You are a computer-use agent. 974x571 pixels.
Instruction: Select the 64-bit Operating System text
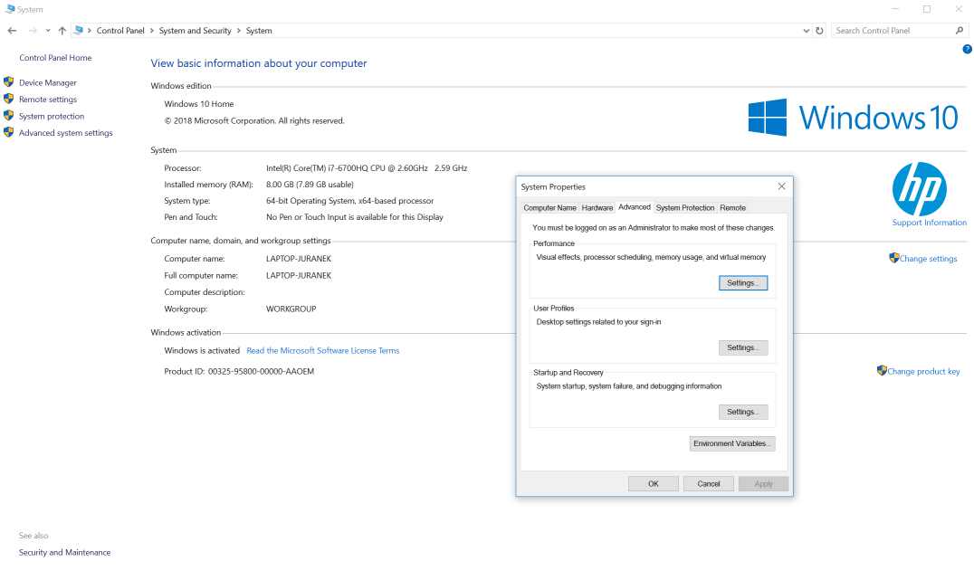click(x=349, y=201)
